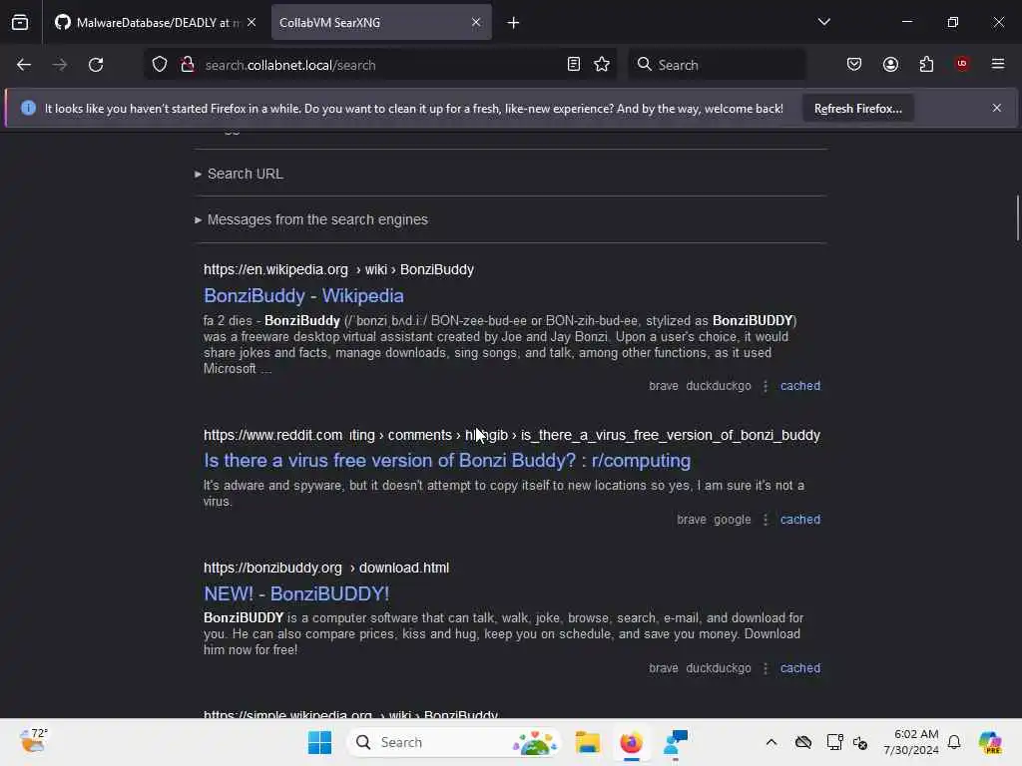Open Pocket save icon
Screen dimensions: 1022x766
854,65
